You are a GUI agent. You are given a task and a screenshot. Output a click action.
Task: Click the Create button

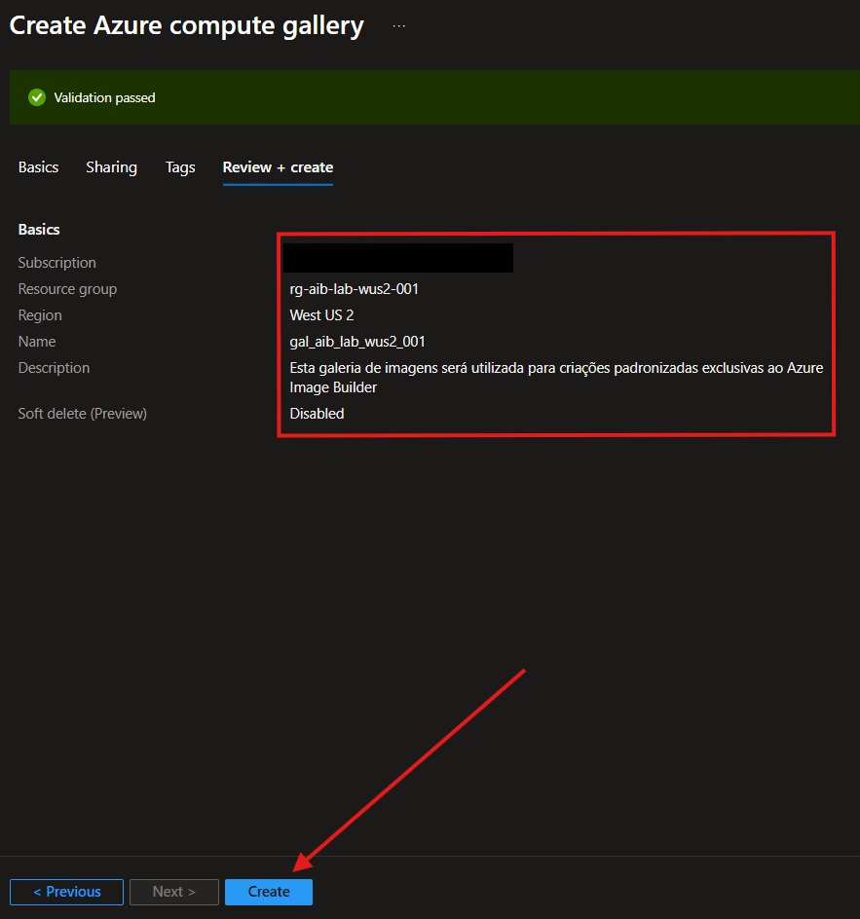pos(269,892)
